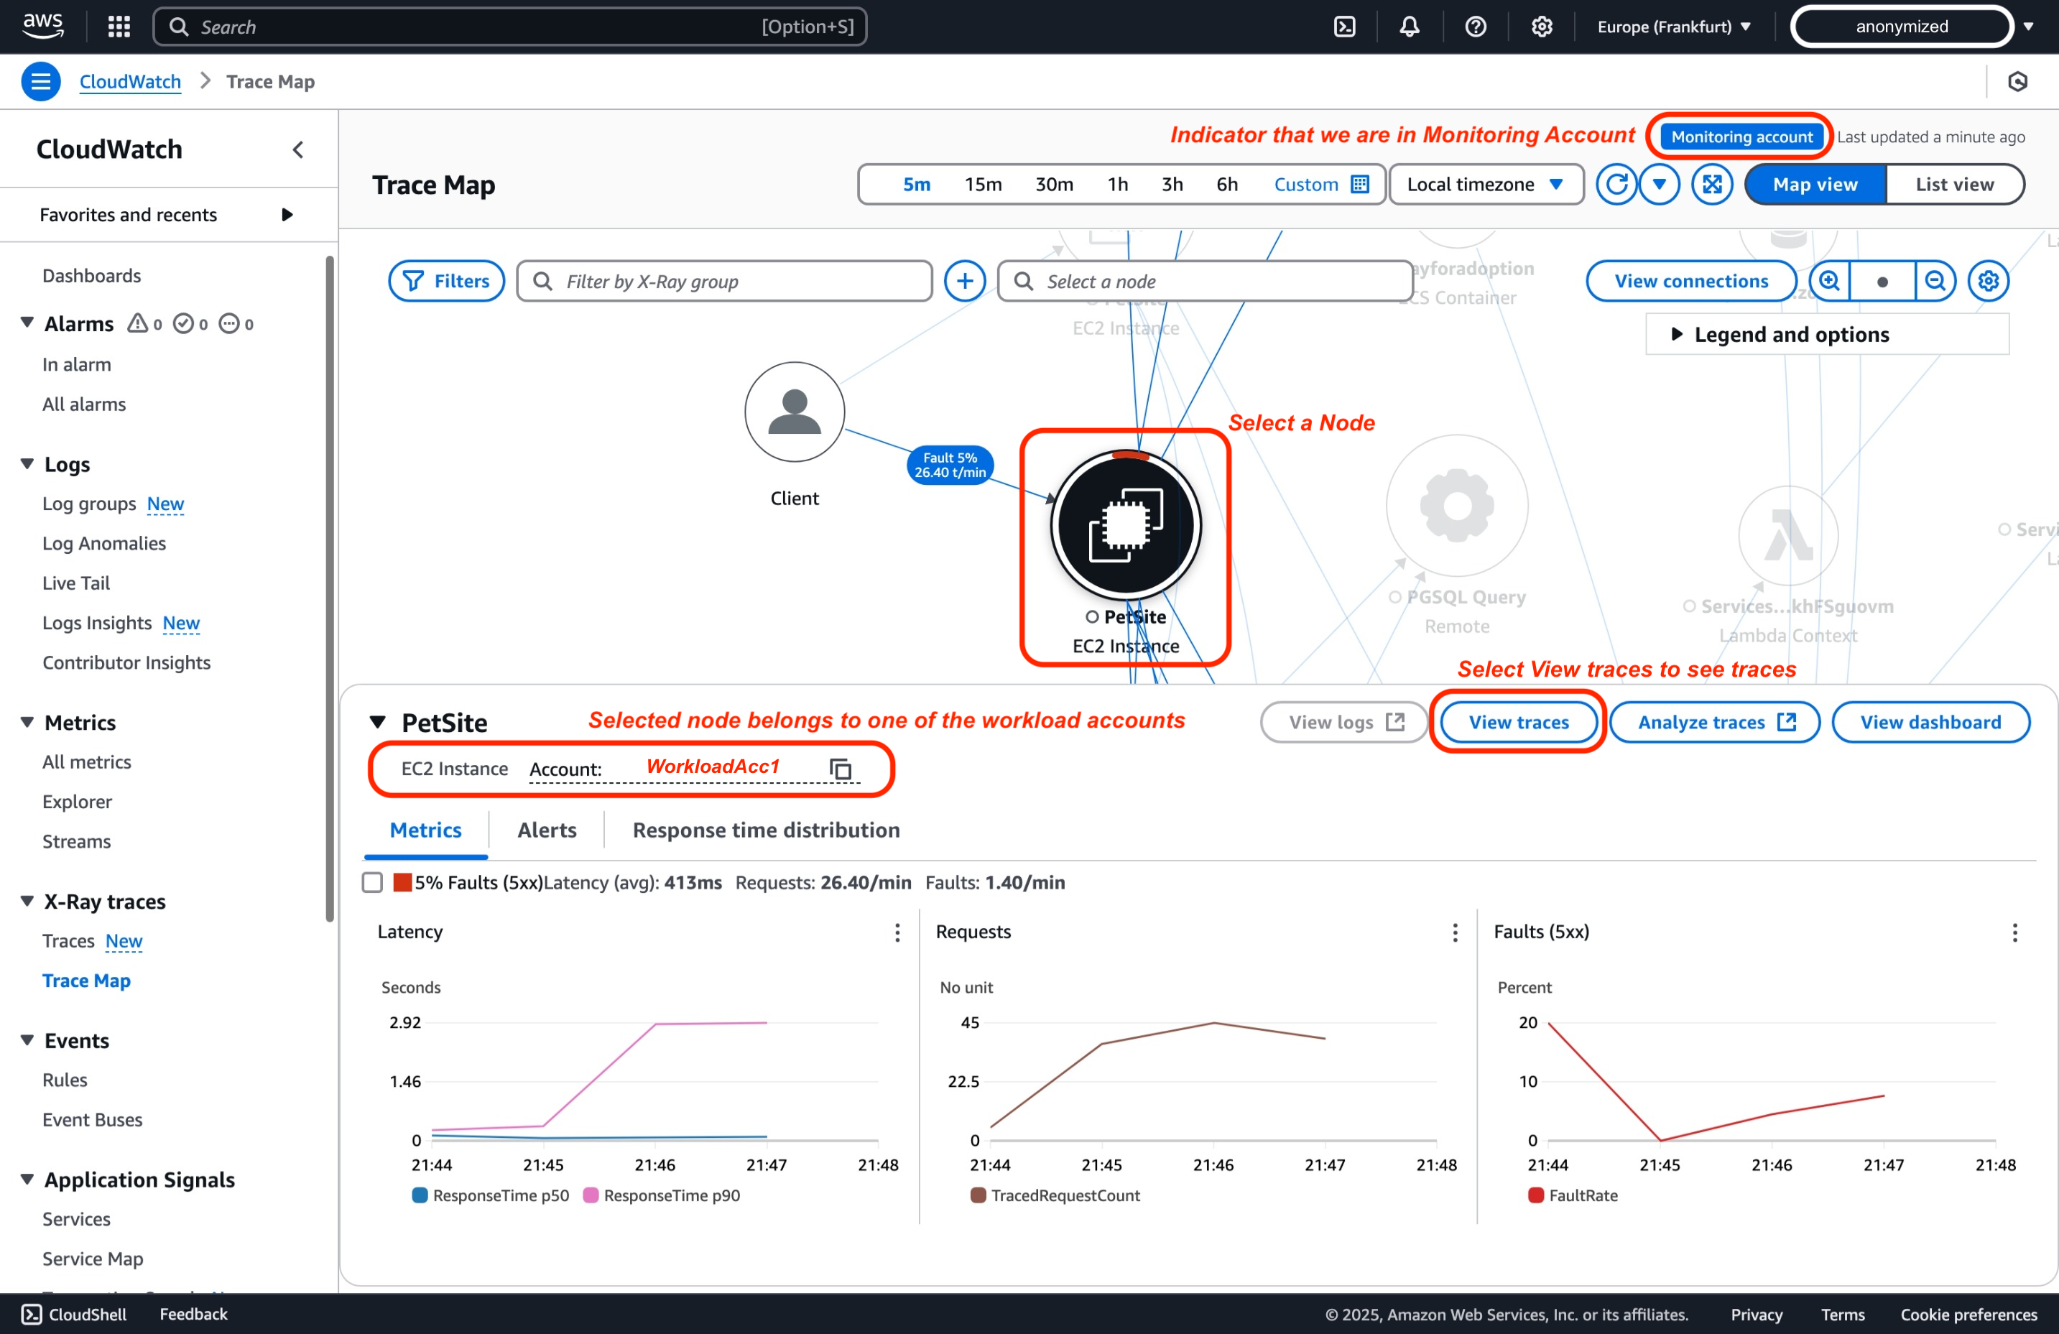Set time range to 3h
The image size is (2059, 1334).
click(1172, 185)
